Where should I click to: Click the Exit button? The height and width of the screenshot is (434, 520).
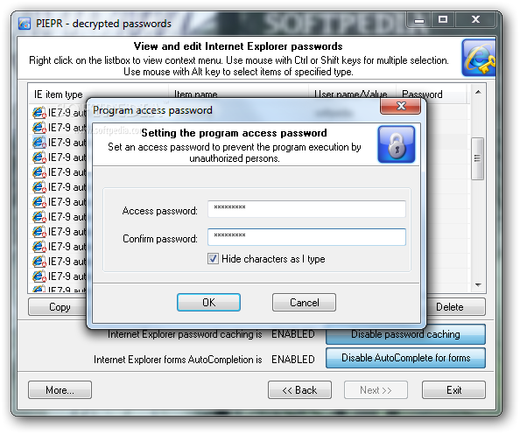(x=453, y=390)
